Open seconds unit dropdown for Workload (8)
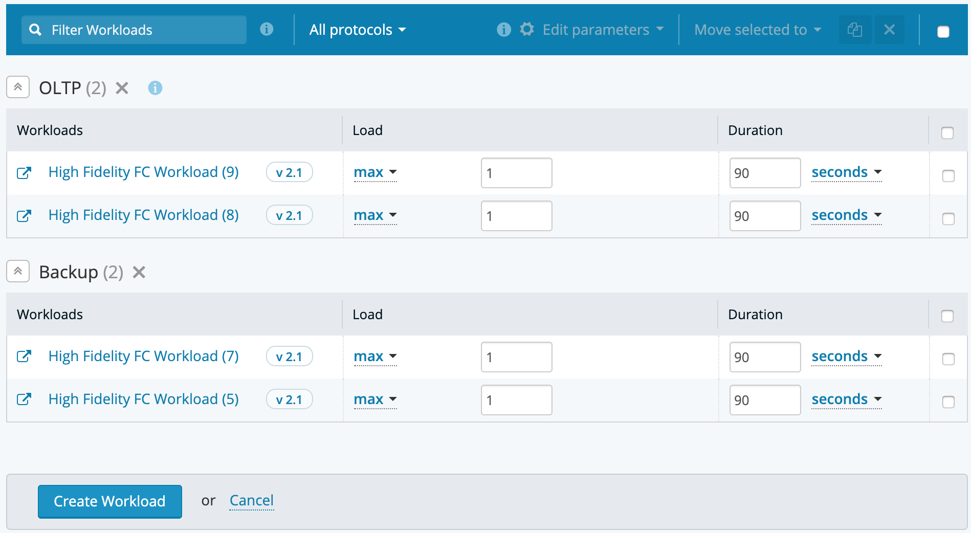Viewport: 971px width, 533px height. tap(847, 215)
